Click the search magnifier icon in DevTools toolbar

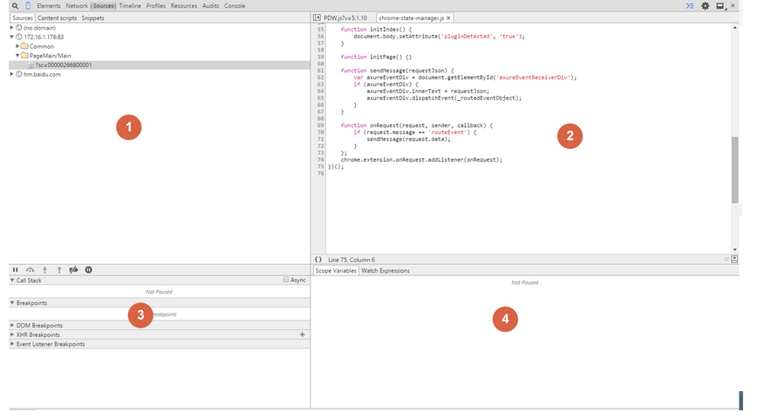tap(15, 6)
